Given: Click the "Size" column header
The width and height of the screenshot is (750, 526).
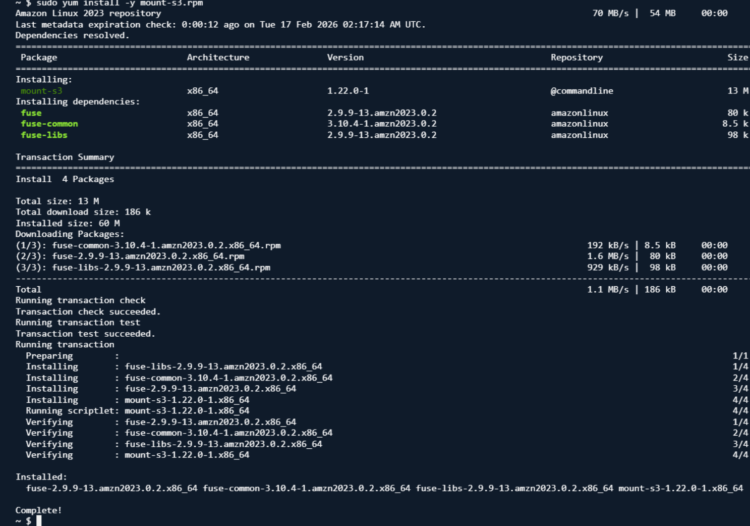Looking at the screenshot, I should pos(737,58).
